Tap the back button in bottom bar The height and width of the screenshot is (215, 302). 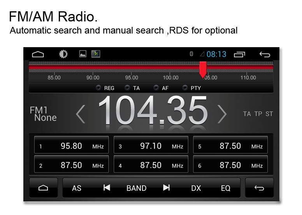click(x=259, y=188)
